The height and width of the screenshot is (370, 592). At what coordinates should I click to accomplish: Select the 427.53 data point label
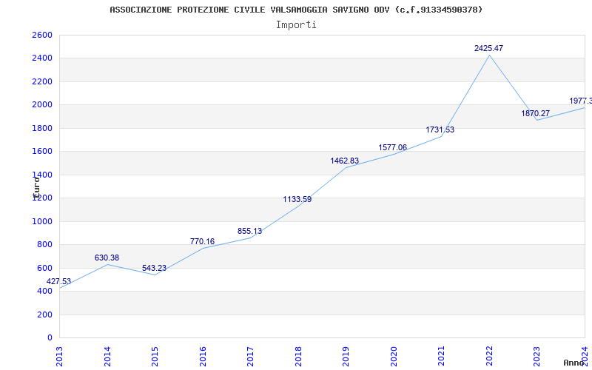click(x=58, y=282)
